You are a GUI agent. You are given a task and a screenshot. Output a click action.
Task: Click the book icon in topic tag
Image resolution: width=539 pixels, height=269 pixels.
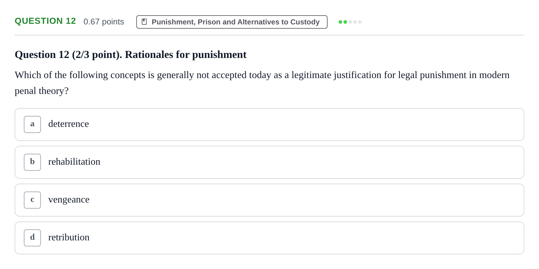pos(144,22)
